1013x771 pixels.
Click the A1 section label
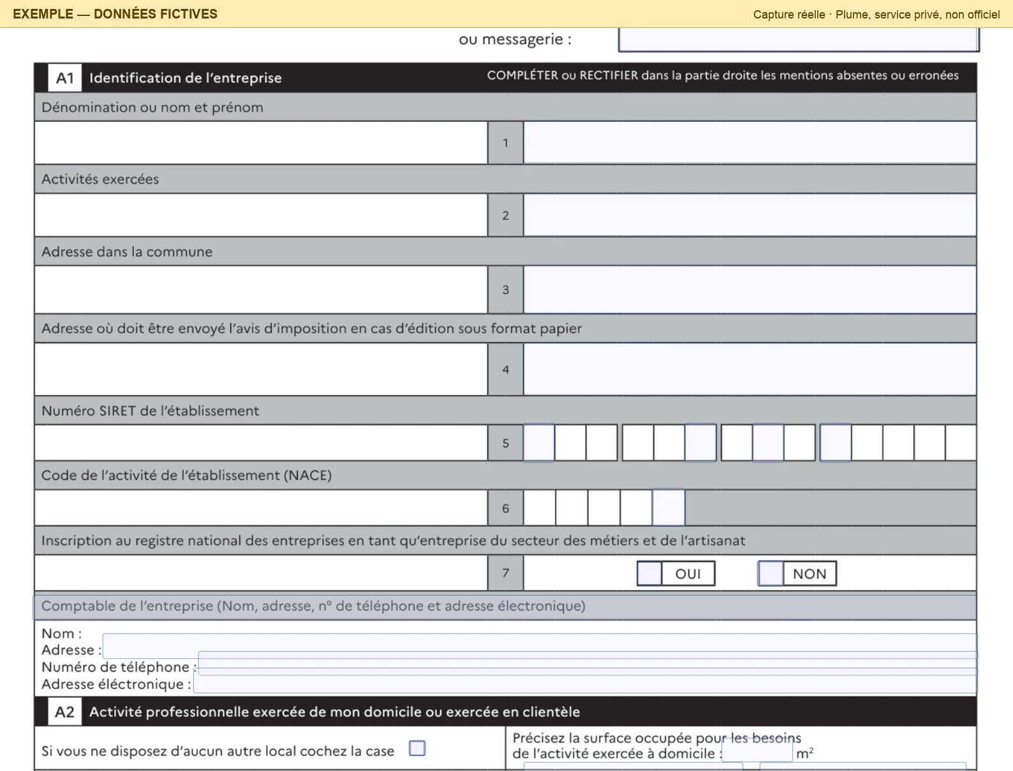65,78
